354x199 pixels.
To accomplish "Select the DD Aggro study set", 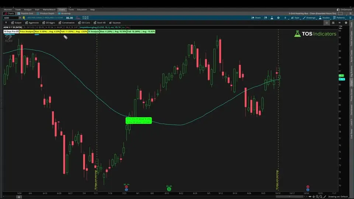I will click(49, 22).
